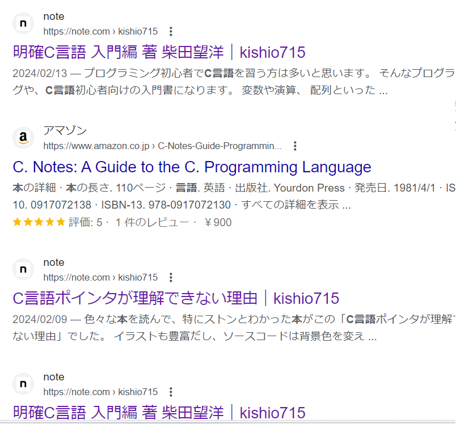Image resolution: width=456 pixels, height=424 pixels.
Task: Click the ￥900 price on the Amazon result
Action: (218, 222)
